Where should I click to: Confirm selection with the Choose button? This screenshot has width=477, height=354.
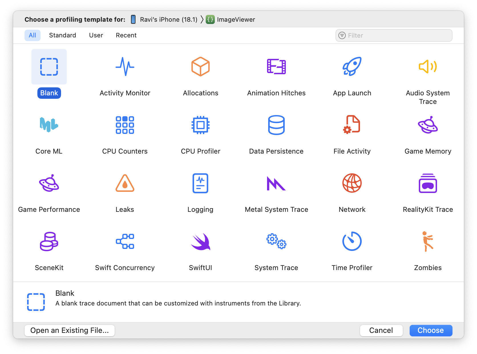tap(431, 330)
